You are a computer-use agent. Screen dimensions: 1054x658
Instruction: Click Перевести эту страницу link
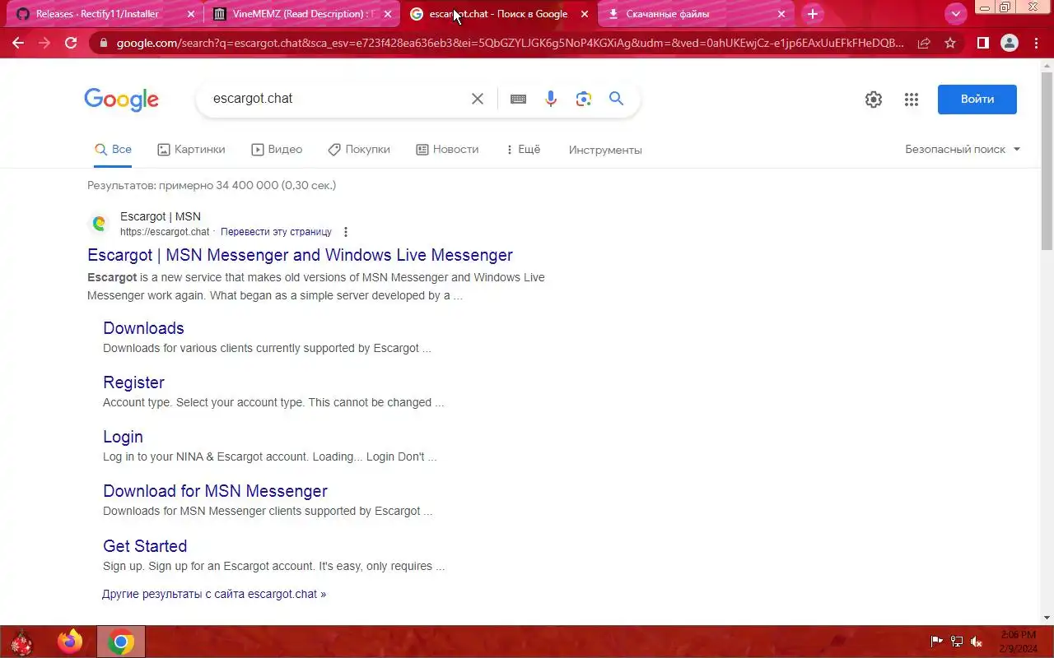pos(276,232)
